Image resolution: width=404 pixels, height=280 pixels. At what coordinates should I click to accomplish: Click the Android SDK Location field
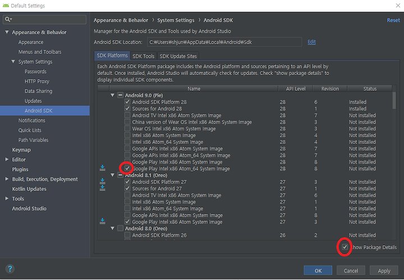pos(224,42)
